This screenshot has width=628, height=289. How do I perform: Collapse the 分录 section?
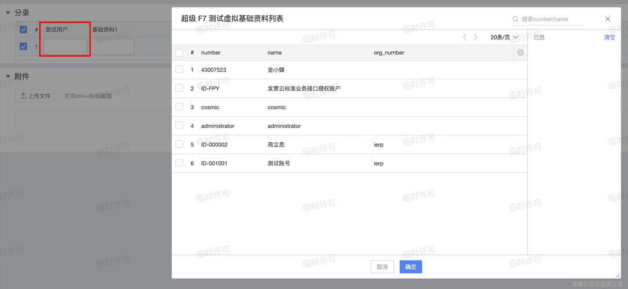tap(8, 13)
